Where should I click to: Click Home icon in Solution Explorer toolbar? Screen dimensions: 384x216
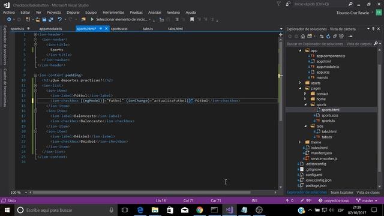point(303,36)
